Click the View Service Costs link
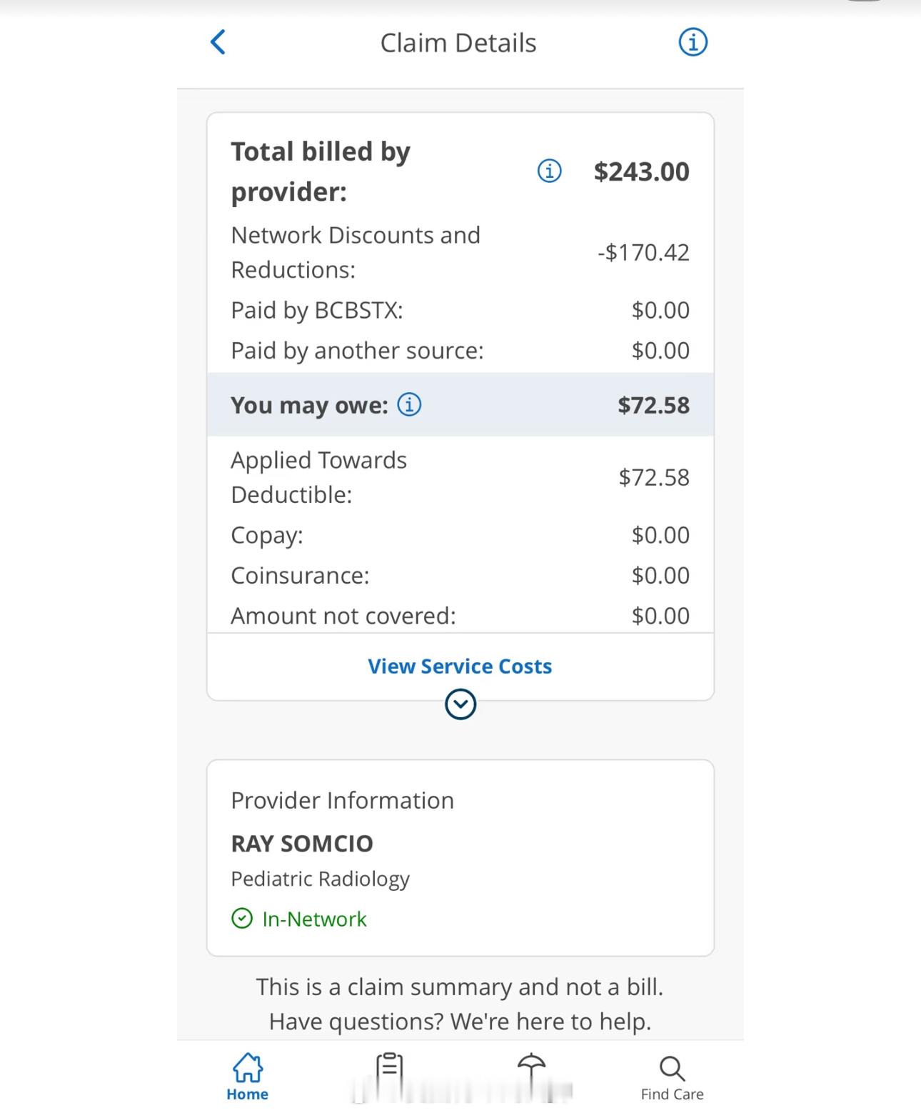The image size is (921, 1113). click(460, 666)
